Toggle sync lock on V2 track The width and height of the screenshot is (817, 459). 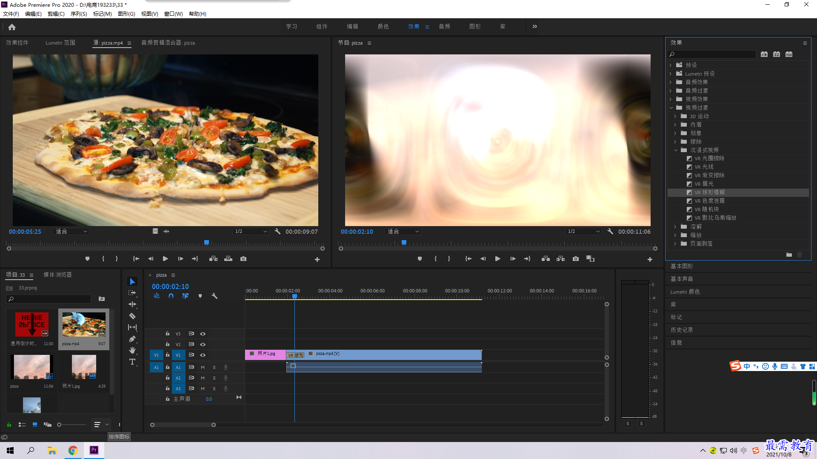click(191, 344)
